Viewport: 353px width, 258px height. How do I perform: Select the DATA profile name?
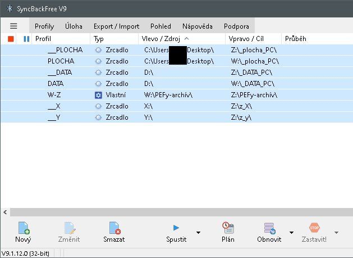(56, 84)
